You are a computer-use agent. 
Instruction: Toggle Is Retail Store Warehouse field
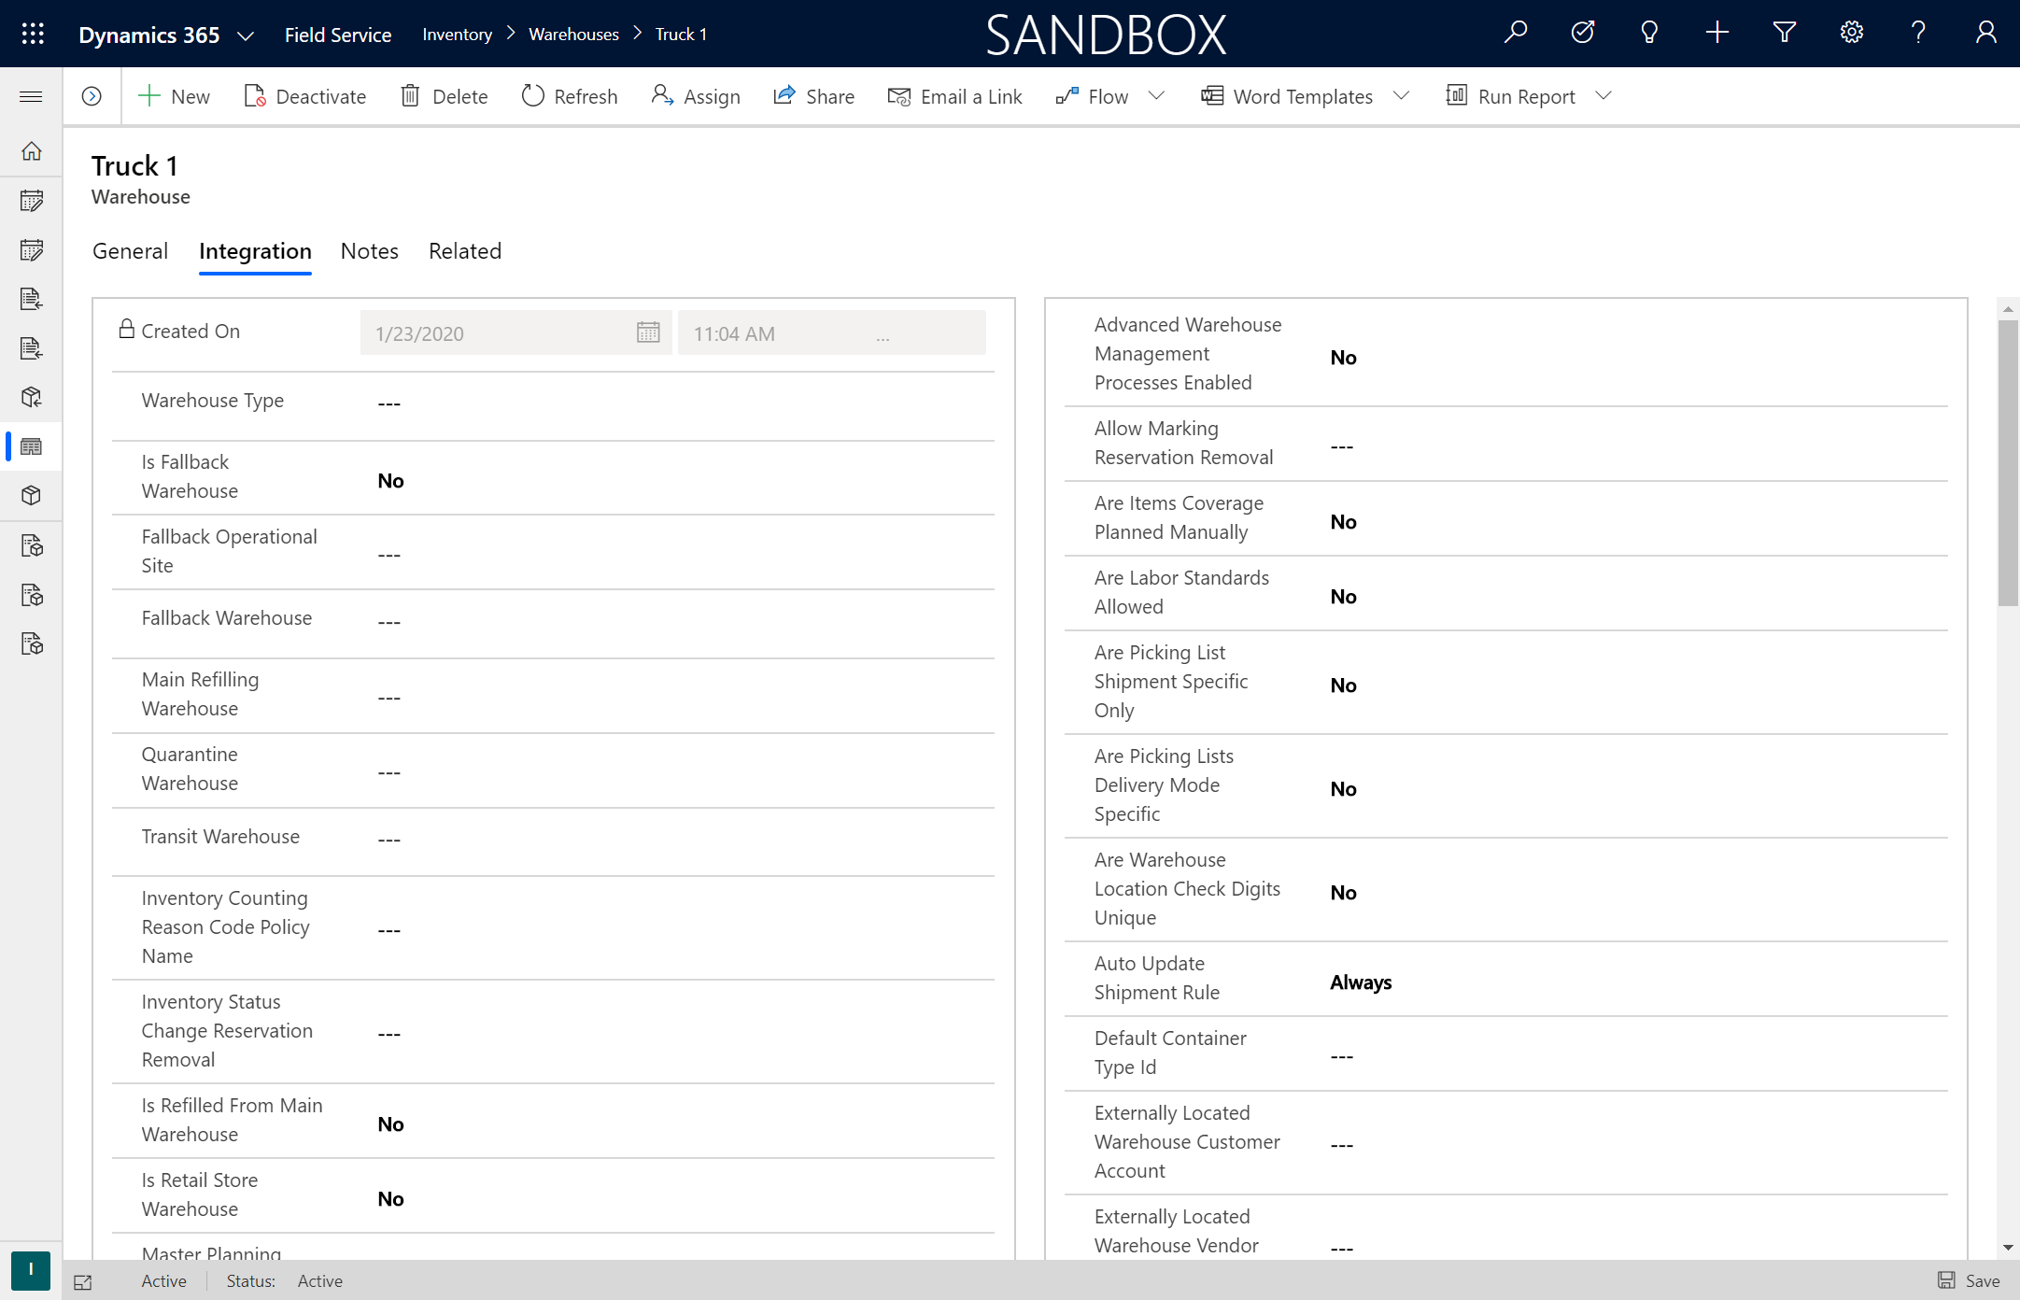tap(388, 1197)
